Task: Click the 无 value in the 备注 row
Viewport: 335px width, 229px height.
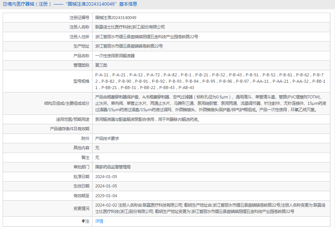Action: (x=97, y=158)
